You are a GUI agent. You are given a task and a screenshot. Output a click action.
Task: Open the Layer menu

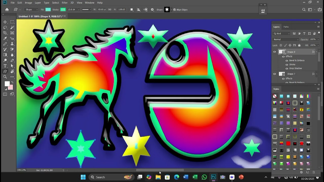point(38,3)
